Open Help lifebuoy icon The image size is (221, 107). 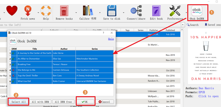(46, 11)
